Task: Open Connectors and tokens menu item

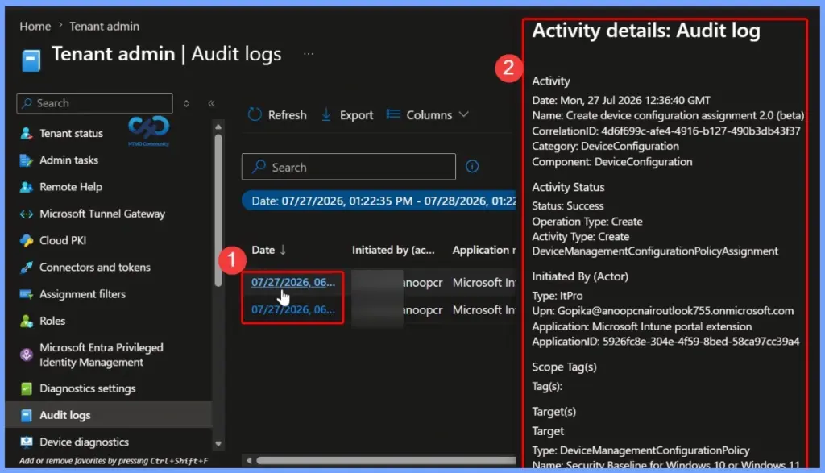Action: pyautogui.click(x=95, y=268)
